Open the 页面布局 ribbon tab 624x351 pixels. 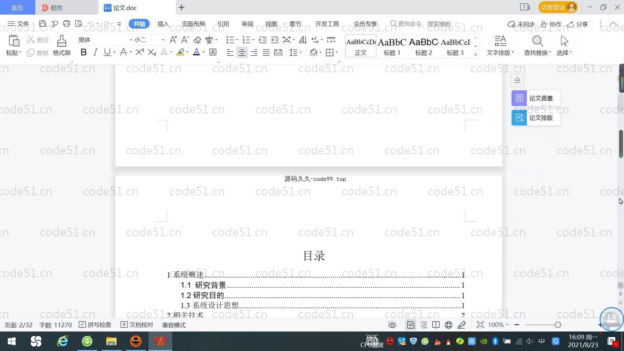tap(193, 24)
